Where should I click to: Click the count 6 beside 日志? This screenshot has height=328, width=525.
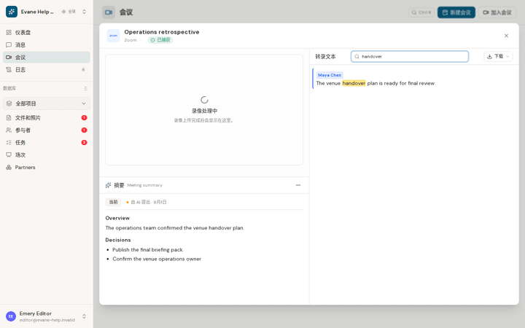click(x=83, y=70)
